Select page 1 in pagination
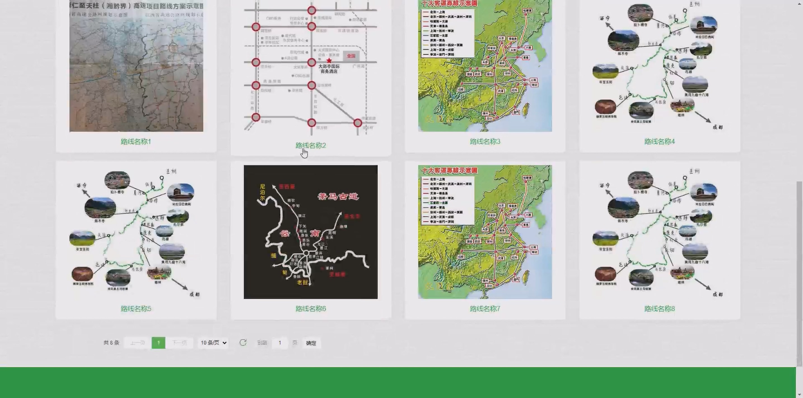Image resolution: width=803 pixels, height=398 pixels. coord(158,343)
